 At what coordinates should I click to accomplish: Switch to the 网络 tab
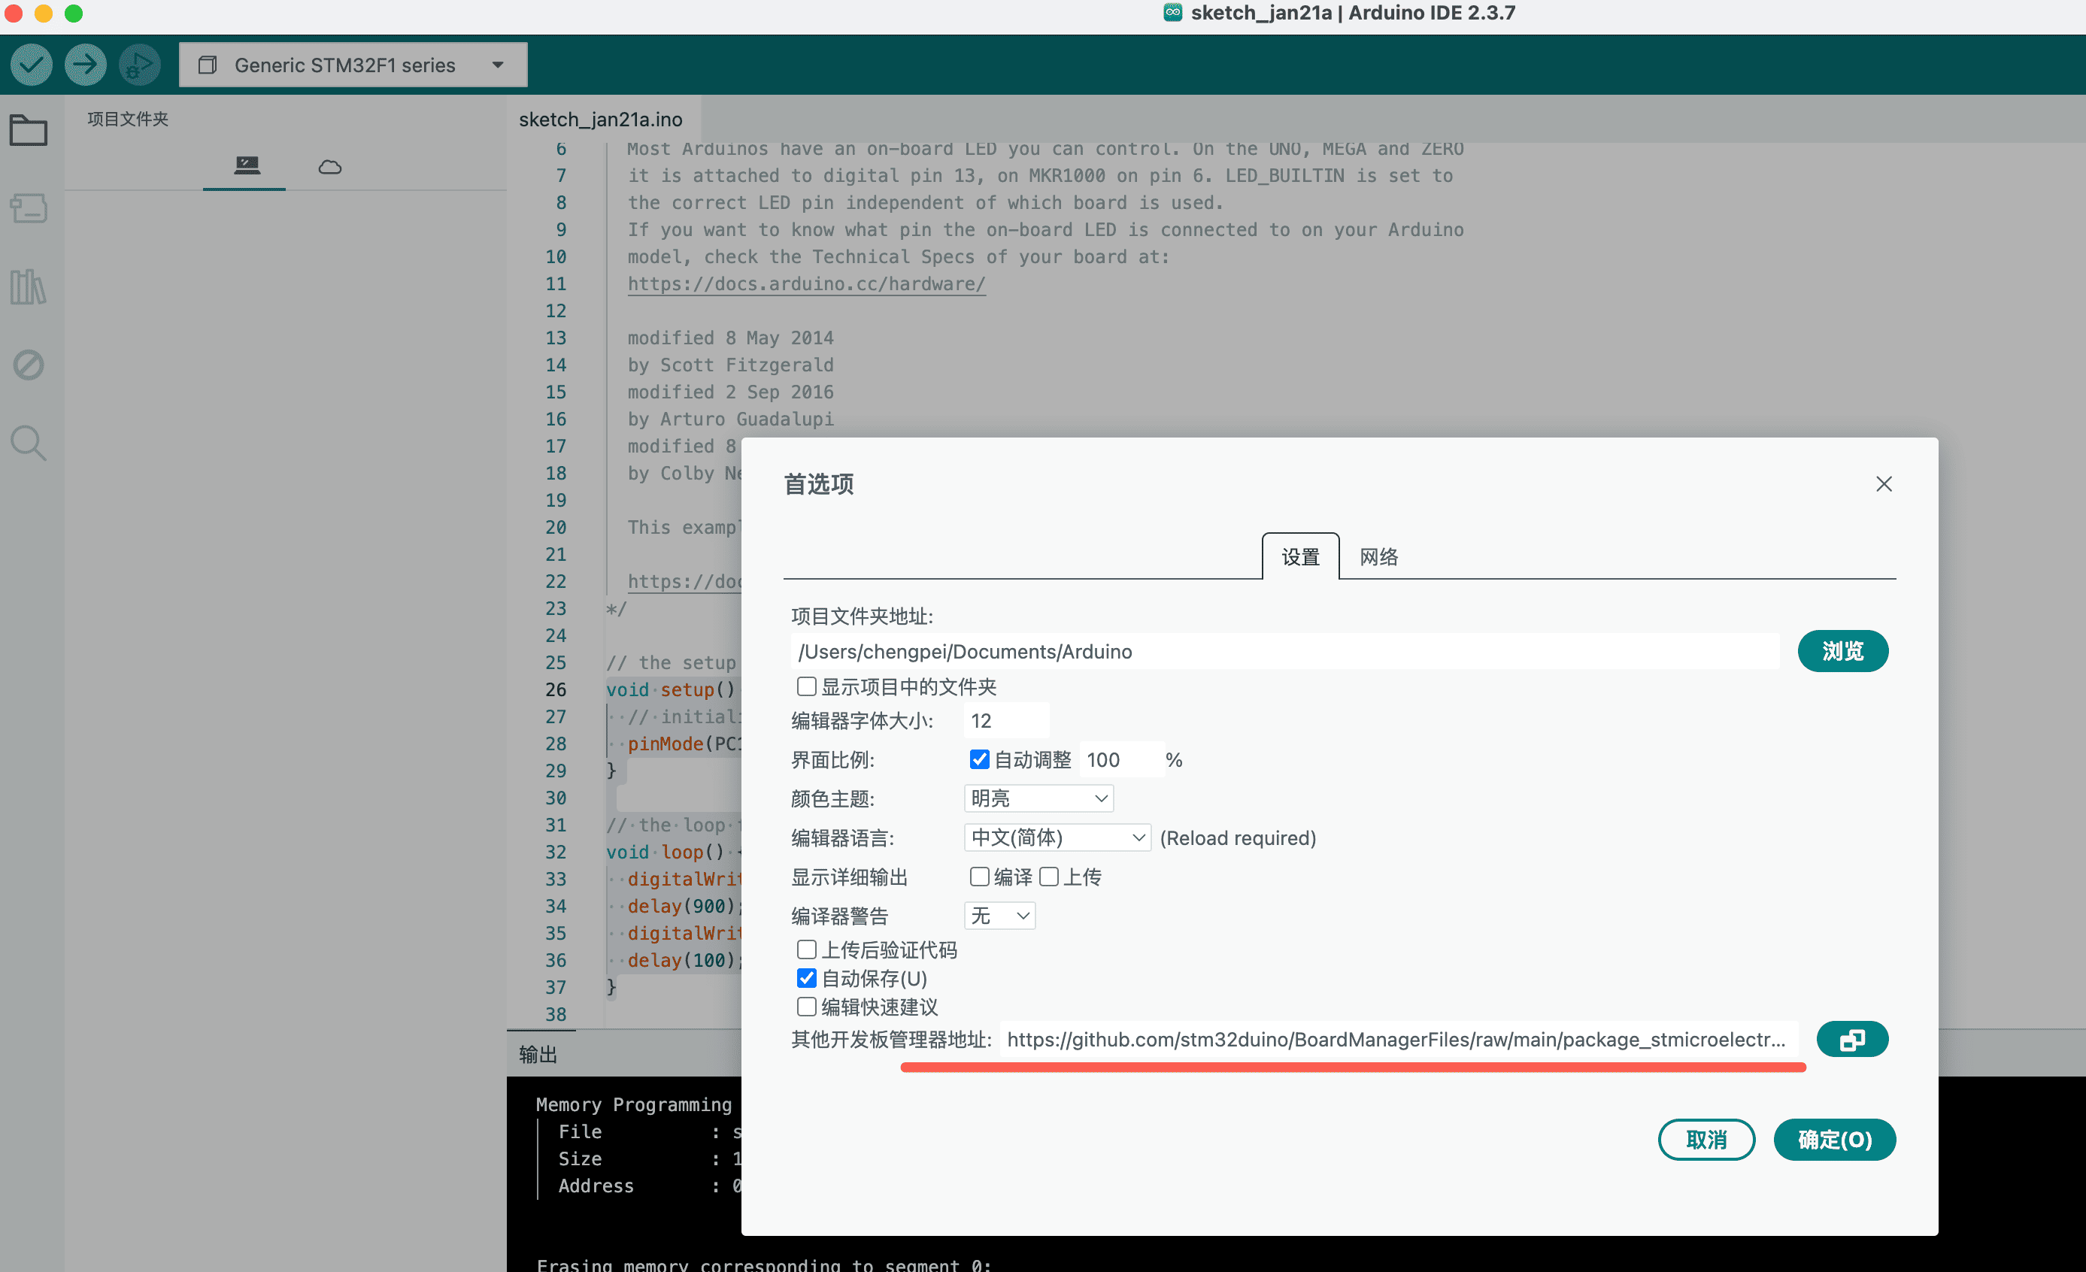coord(1378,556)
